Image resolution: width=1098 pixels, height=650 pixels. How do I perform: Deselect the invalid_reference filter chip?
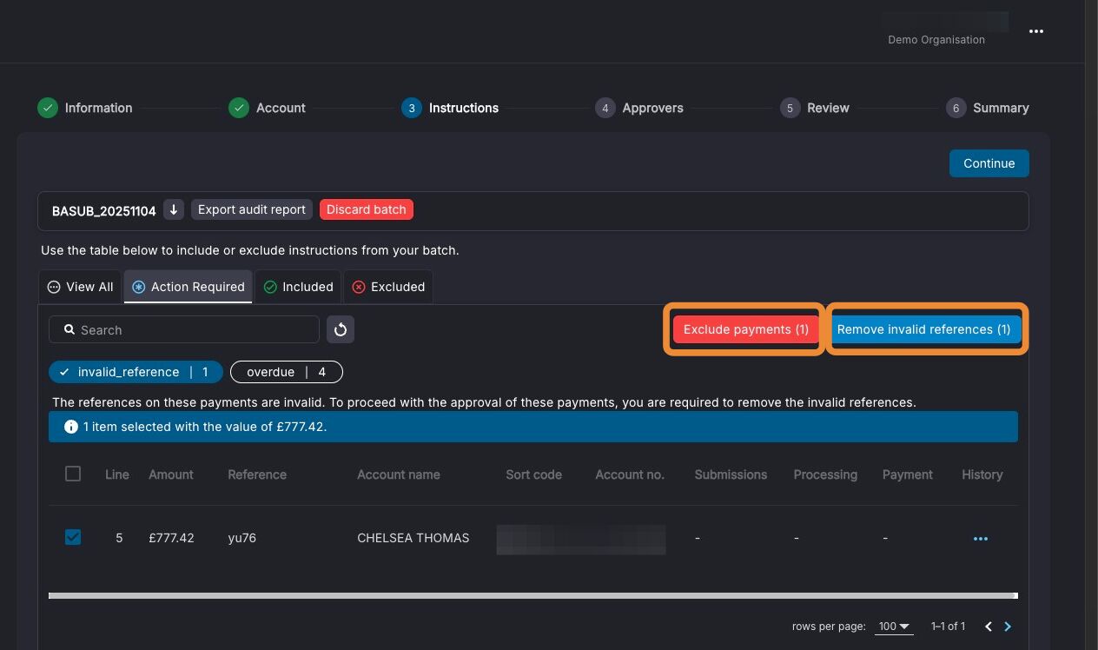136,372
